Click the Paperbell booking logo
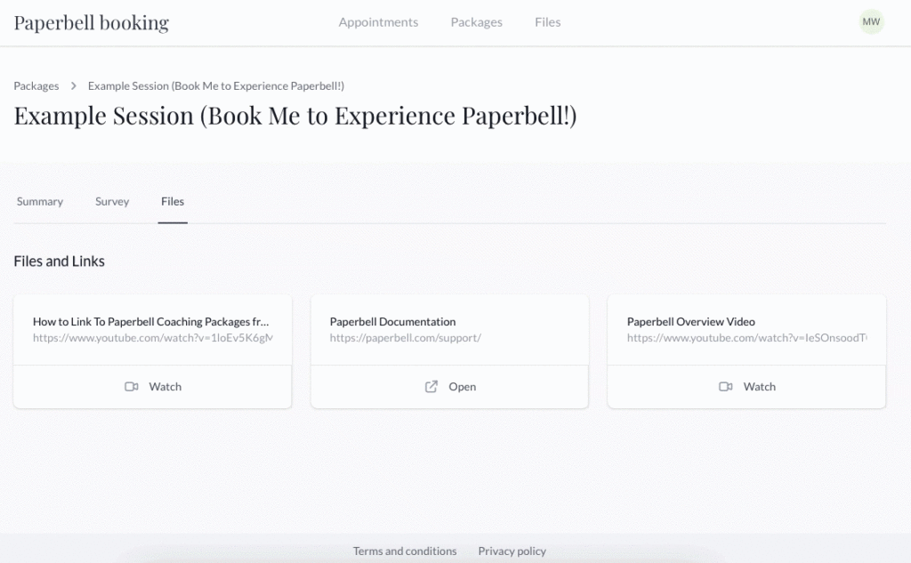 91,22
